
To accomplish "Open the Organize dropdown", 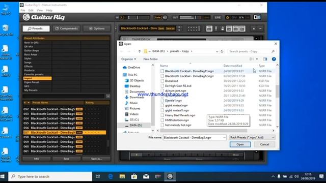I will click(128, 59).
